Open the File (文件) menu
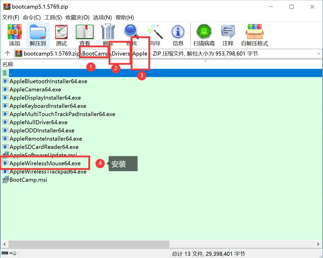The width and height of the screenshot is (323, 258). point(11,17)
